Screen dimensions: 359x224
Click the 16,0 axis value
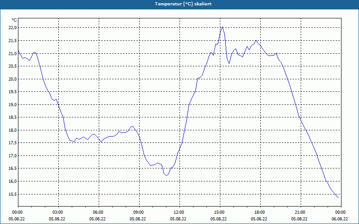pyautogui.click(x=13, y=181)
